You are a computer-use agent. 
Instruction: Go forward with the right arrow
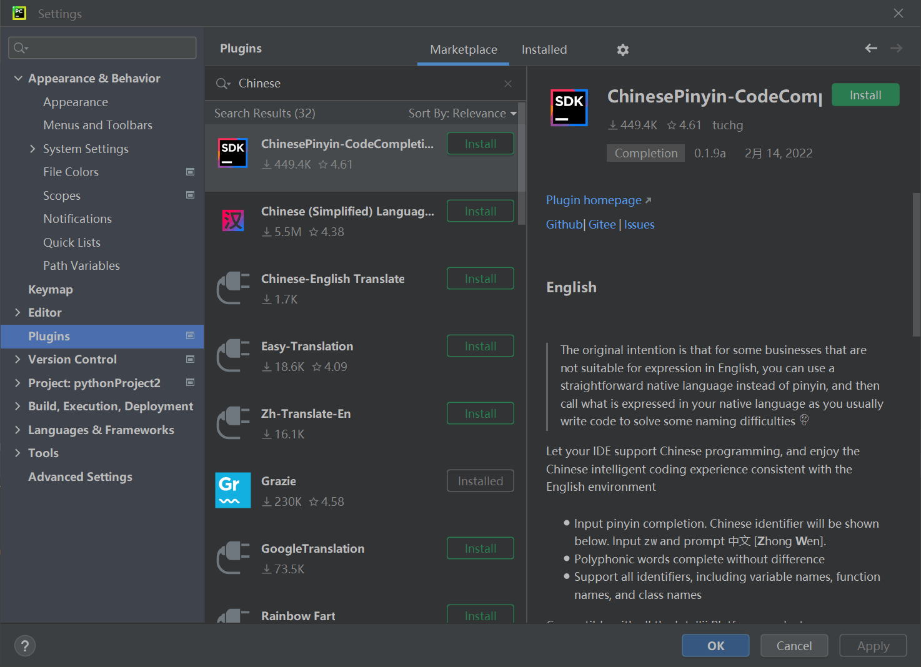pyautogui.click(x=896, y=48)
